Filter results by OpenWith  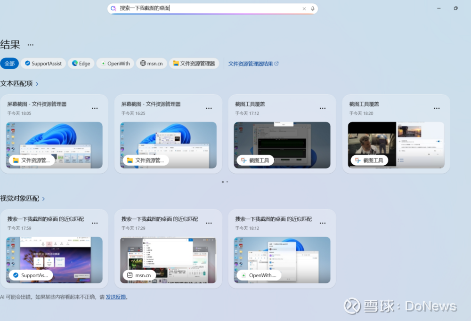(x=115, y=64)
